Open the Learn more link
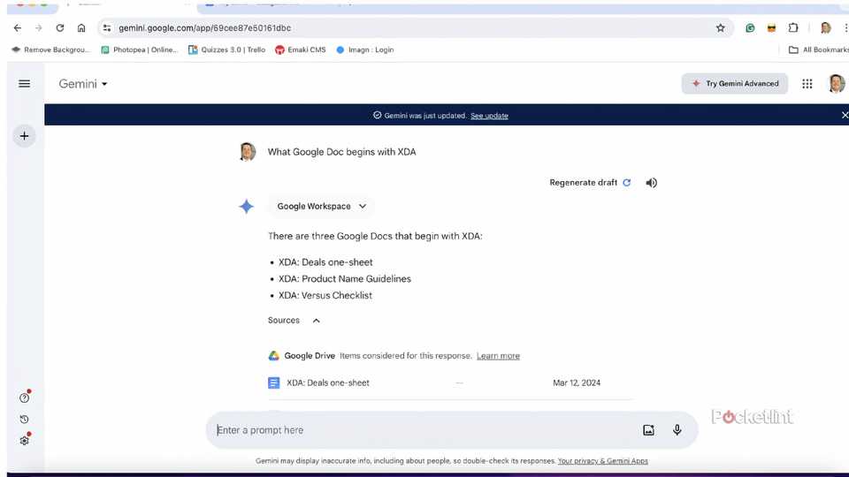 coord(498,356)
